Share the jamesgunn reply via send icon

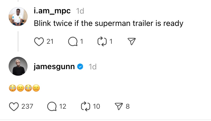click(x=119, y=106)
